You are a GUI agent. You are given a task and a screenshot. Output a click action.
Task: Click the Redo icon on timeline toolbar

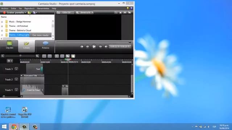(x=50, y=56)
